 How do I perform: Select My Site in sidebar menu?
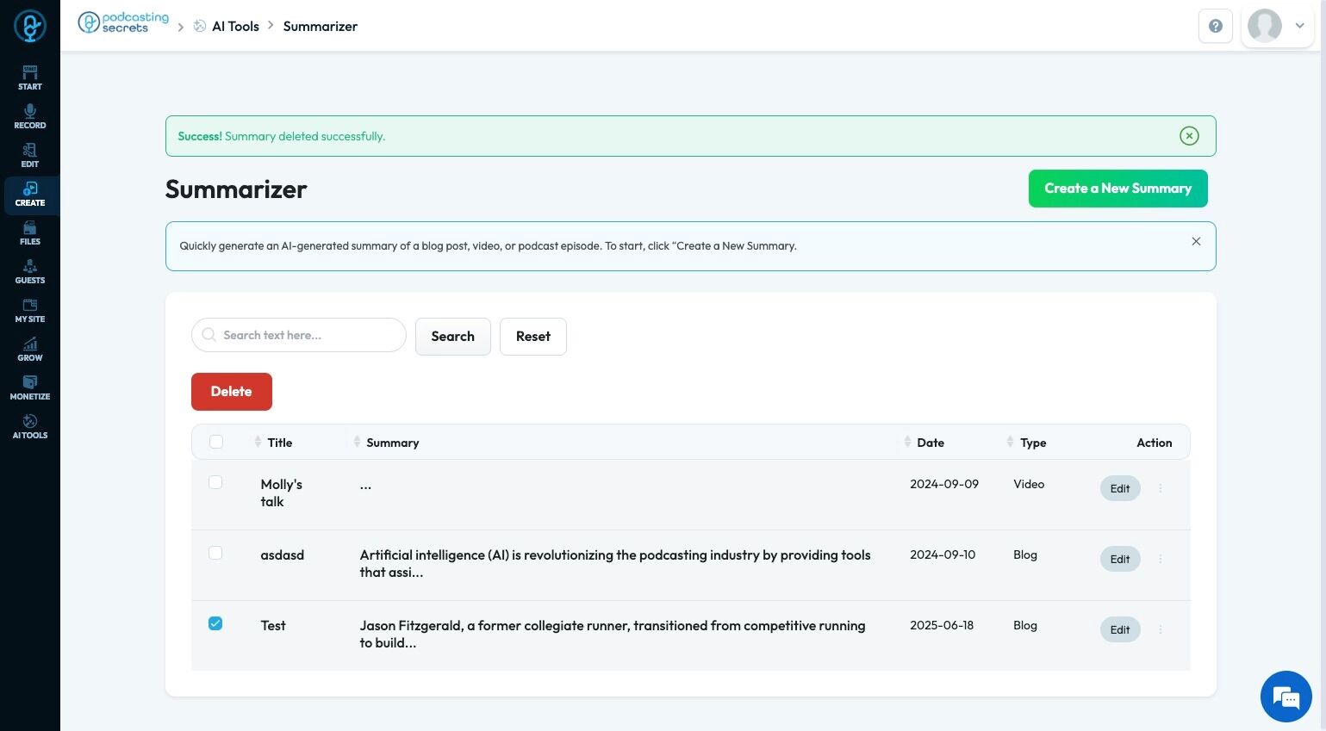point(30,310)
